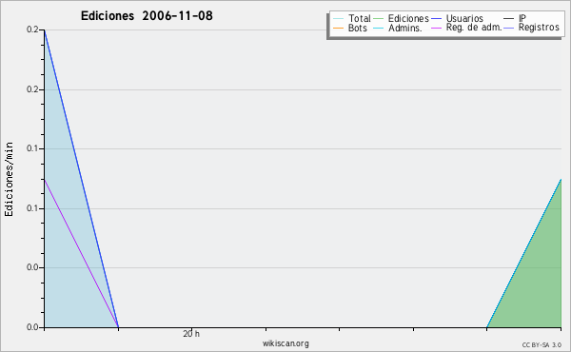Click the green line swatch beside legend Ediciones
Screen dimensions: 571x352
coord(379,19)
